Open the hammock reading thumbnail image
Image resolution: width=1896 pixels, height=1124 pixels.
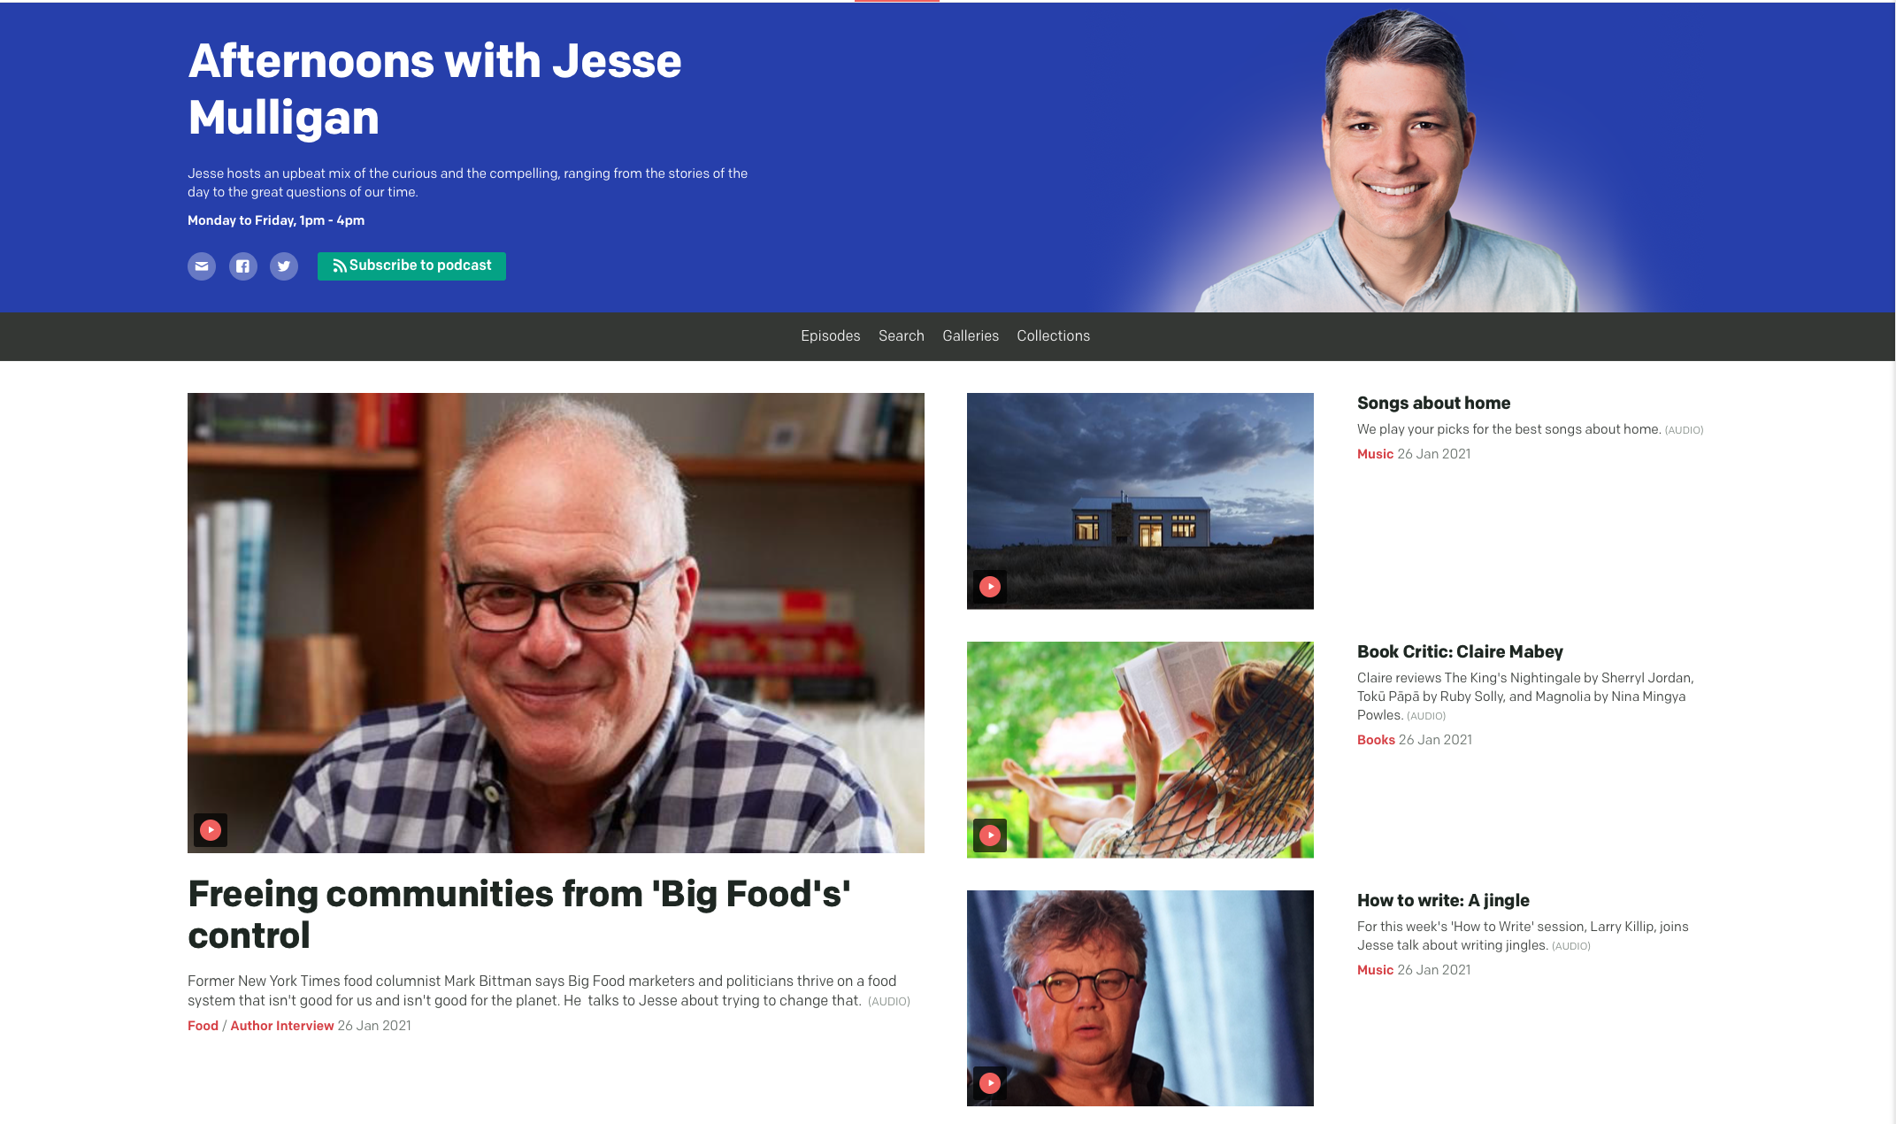(x=1140, y=750)
